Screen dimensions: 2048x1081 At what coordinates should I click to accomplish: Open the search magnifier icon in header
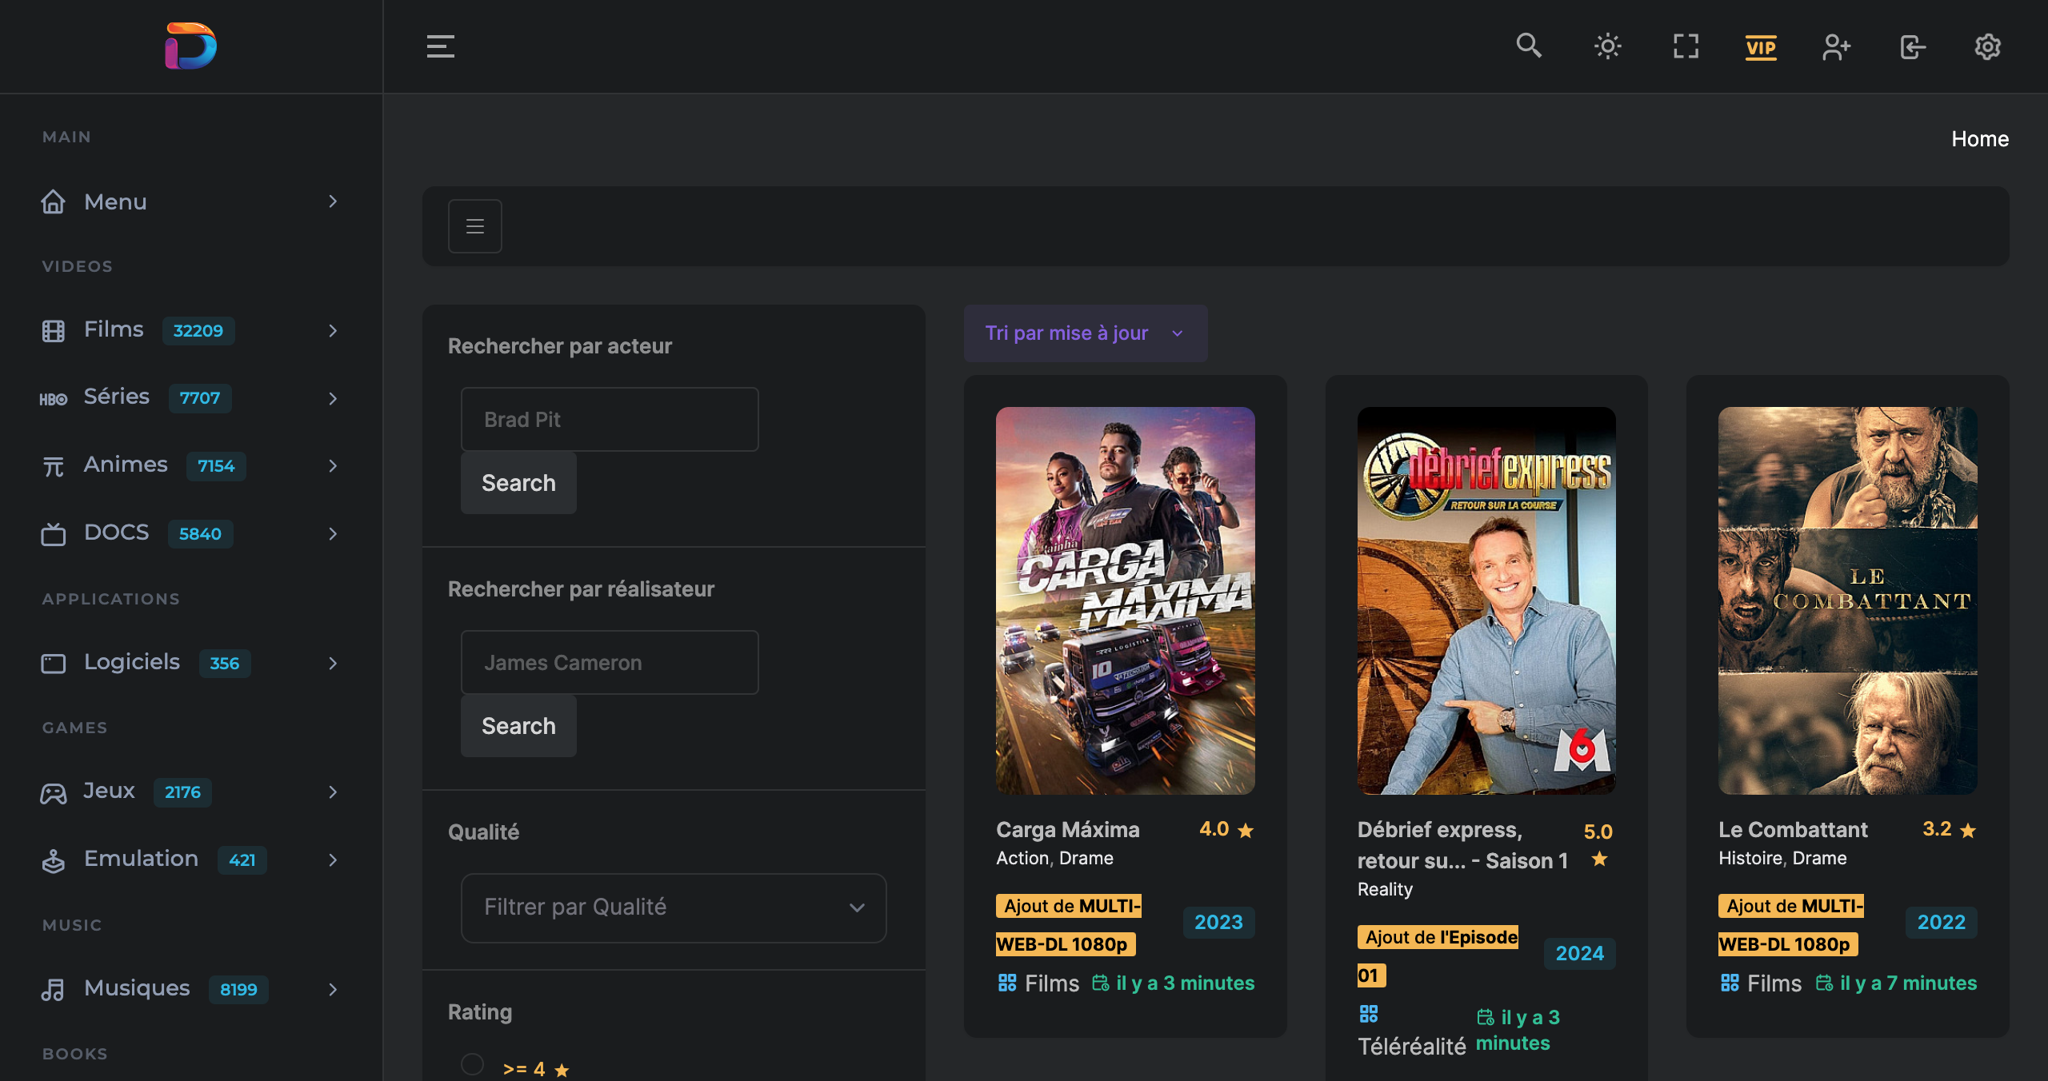tap(1528, 46)
